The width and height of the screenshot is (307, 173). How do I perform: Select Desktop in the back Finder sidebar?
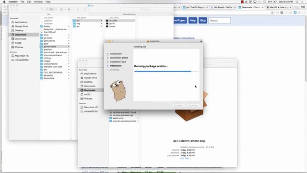pos(19,31)
